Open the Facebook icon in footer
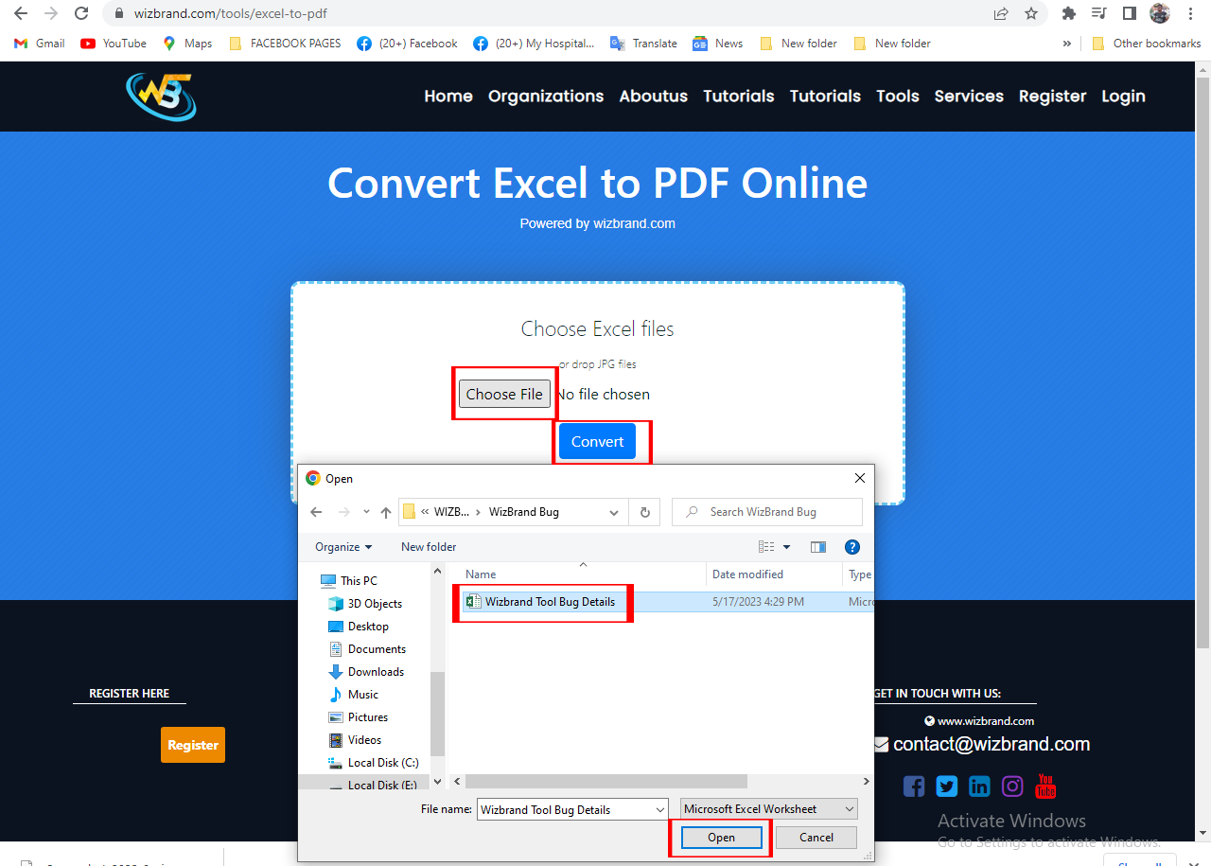The width and height of the screenshot is (1211, 866). coord(914,786)
